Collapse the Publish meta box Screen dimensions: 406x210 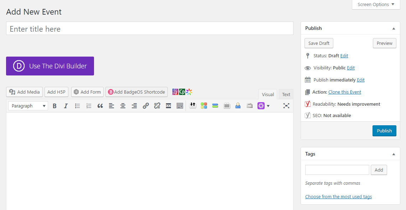click(394, 28)
